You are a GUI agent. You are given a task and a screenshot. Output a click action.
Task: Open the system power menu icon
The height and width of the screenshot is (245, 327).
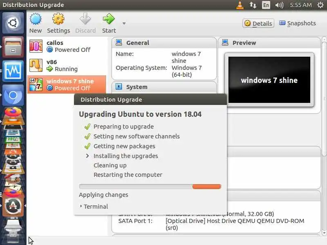pos(320,5)
